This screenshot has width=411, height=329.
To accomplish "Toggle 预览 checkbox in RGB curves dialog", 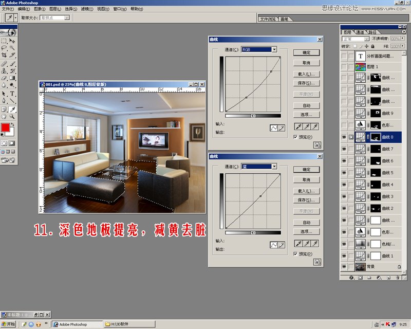I will (x=295, y=137).
